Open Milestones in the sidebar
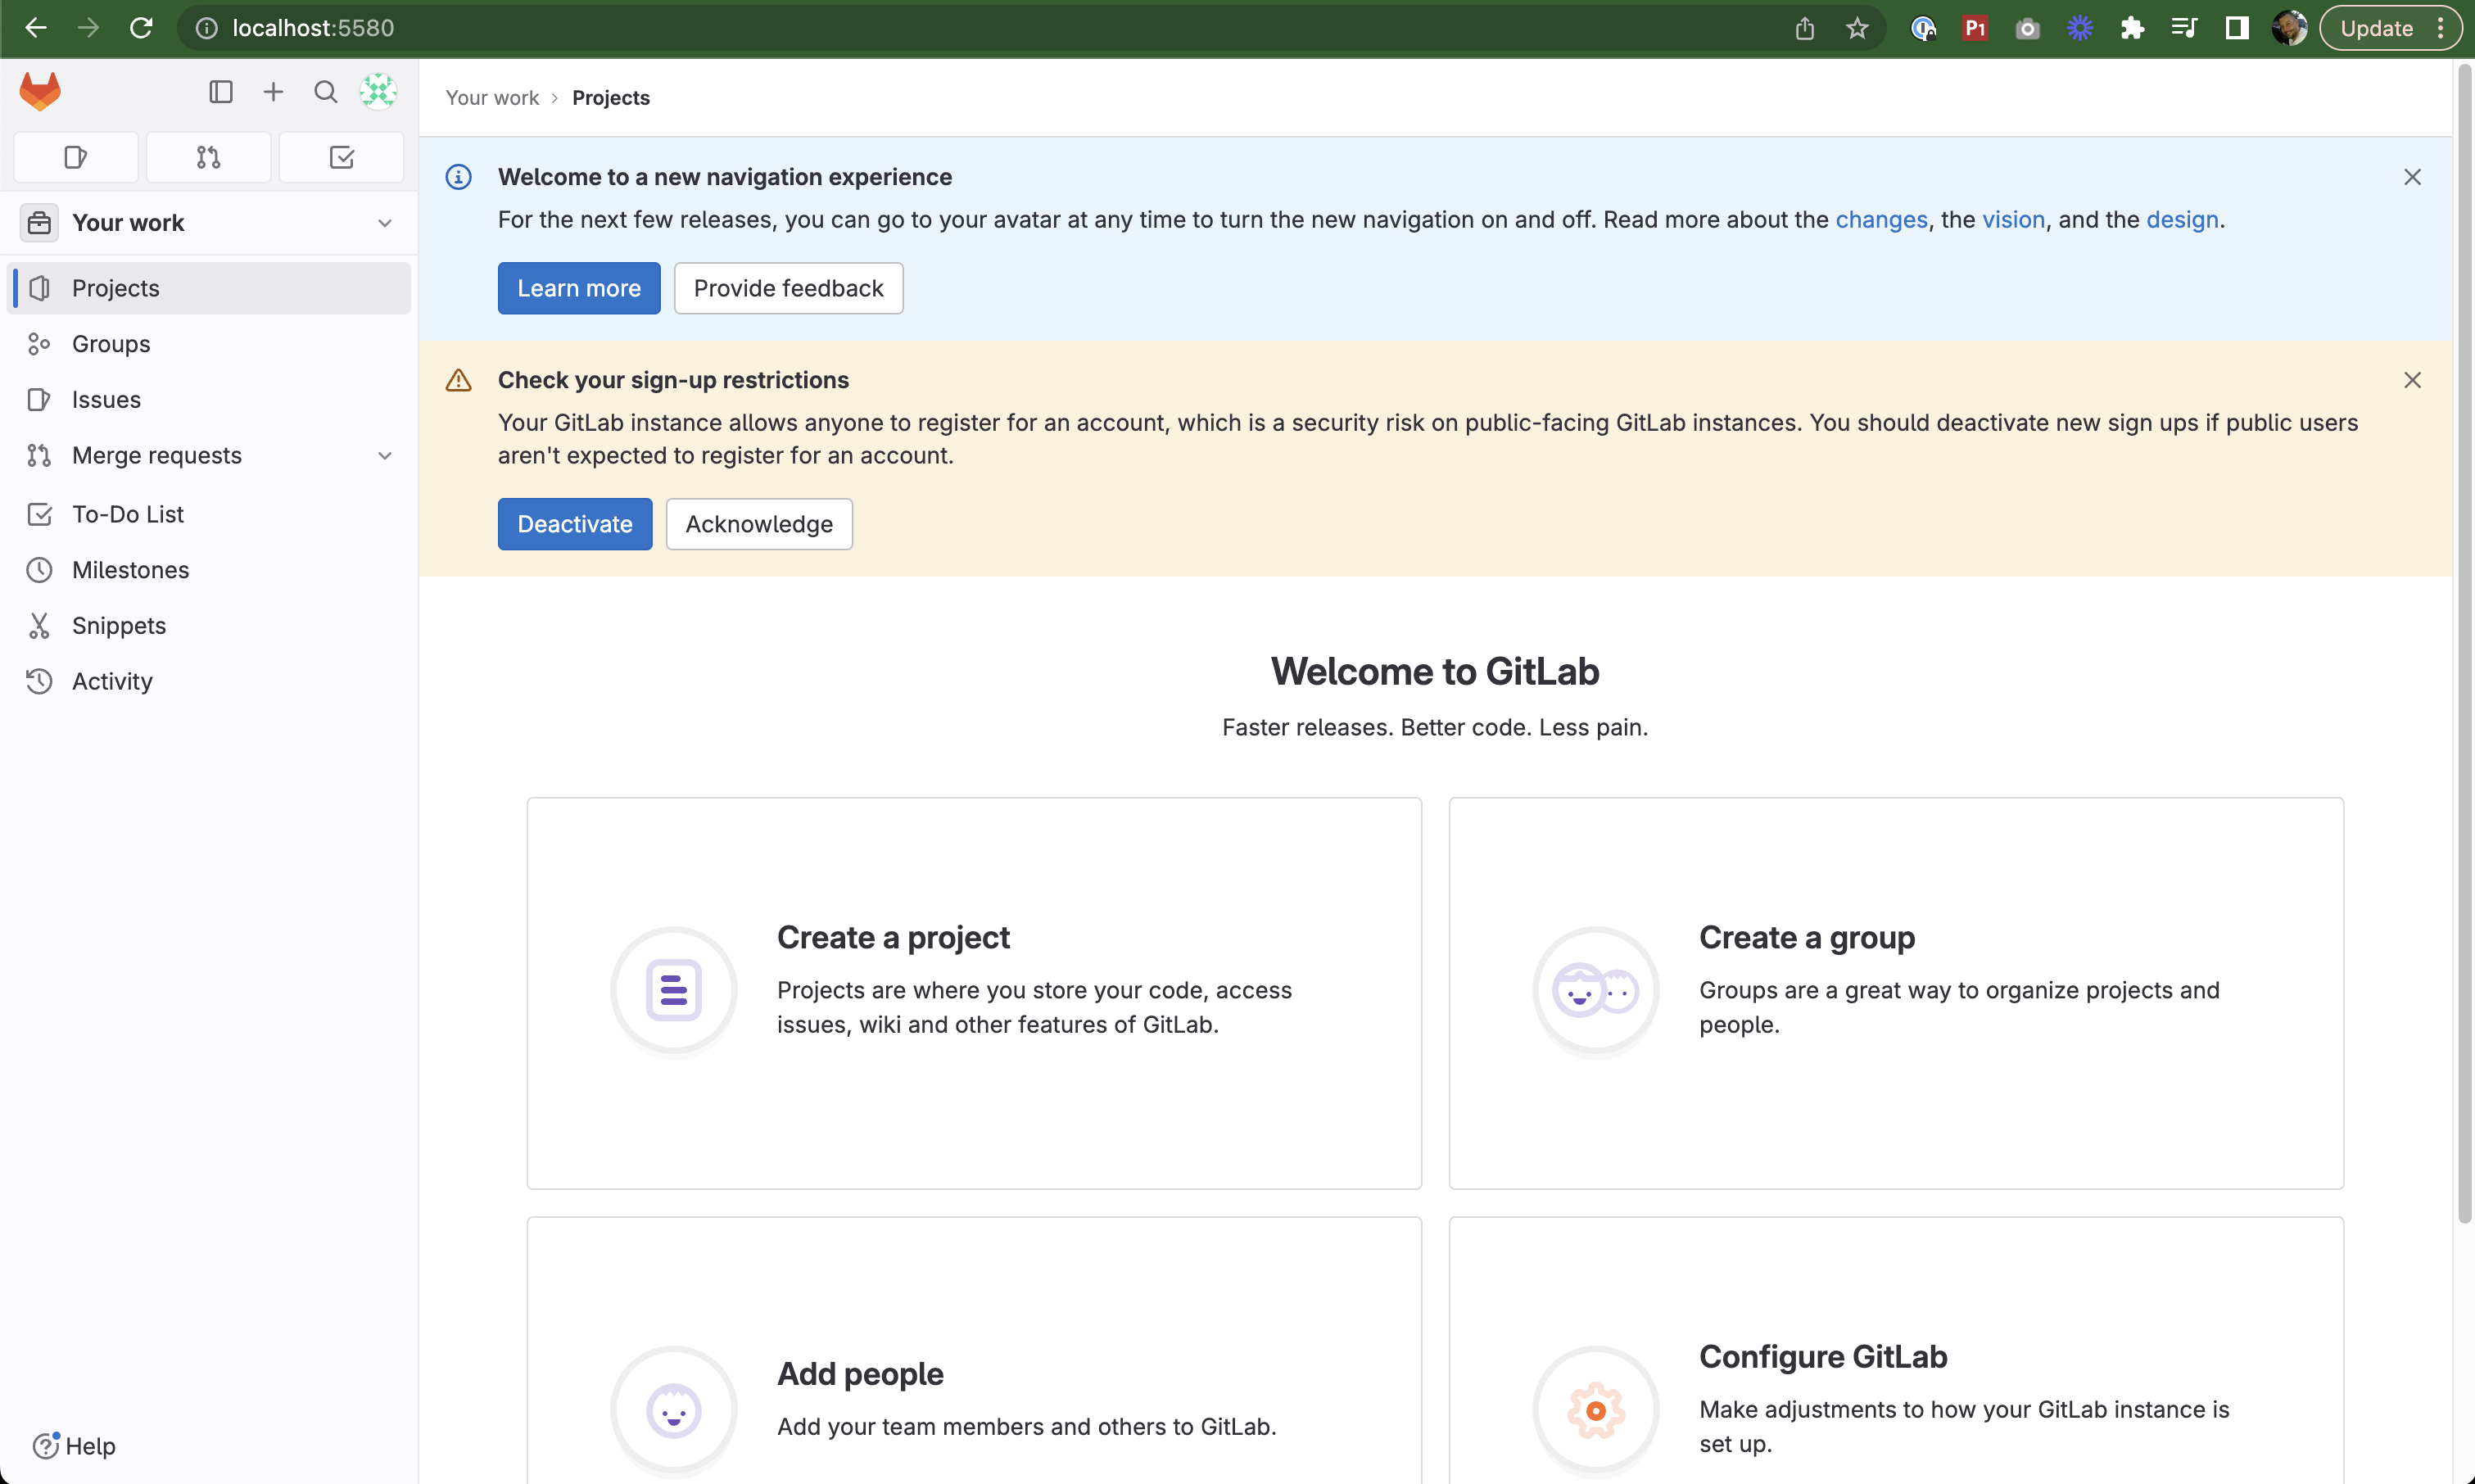This screenshot has height=1484, width=2475. 208,570
